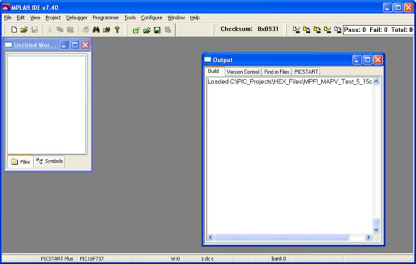
Task: Maximize the Untitled Workspace window
Action: (75, 45)
